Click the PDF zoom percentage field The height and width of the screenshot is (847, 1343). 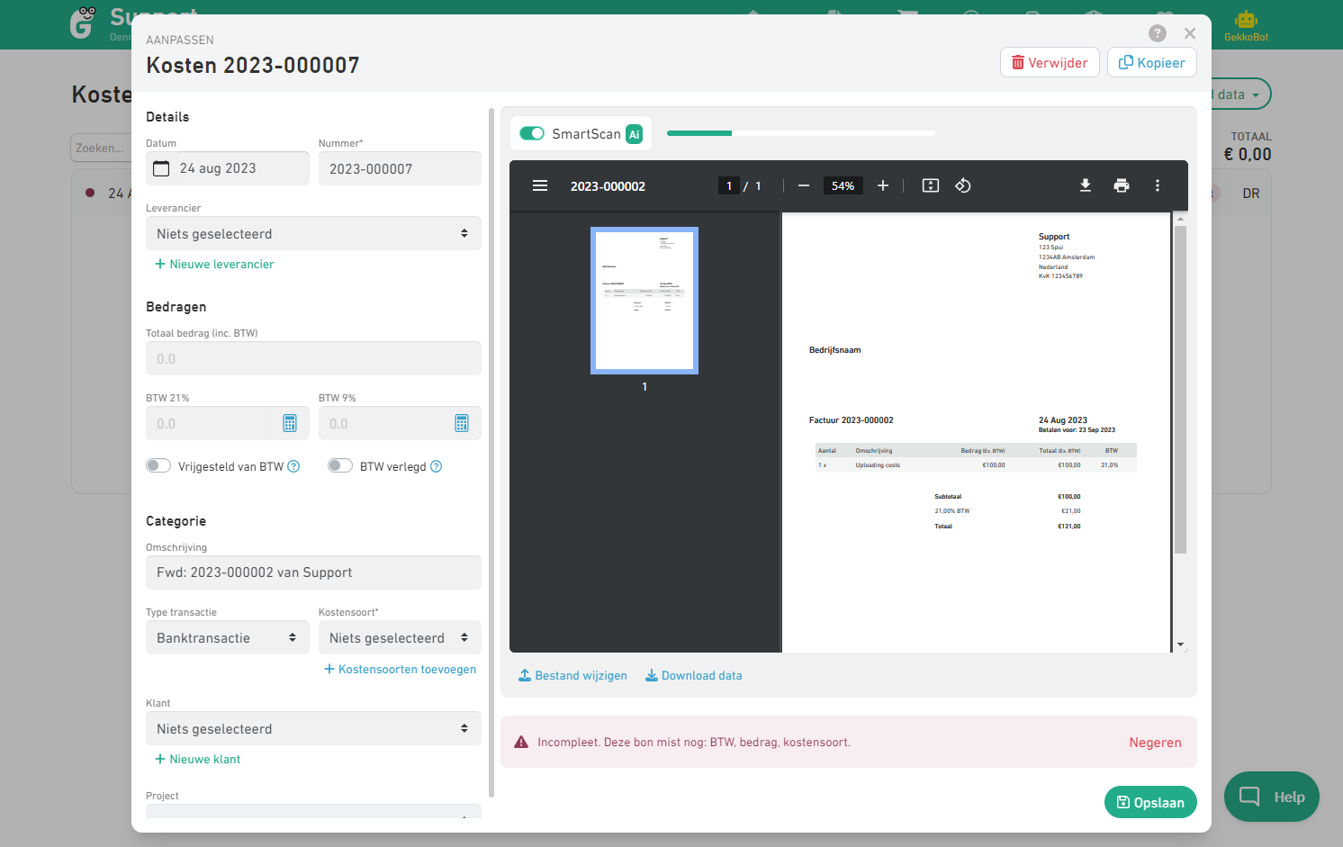point(843,185)
